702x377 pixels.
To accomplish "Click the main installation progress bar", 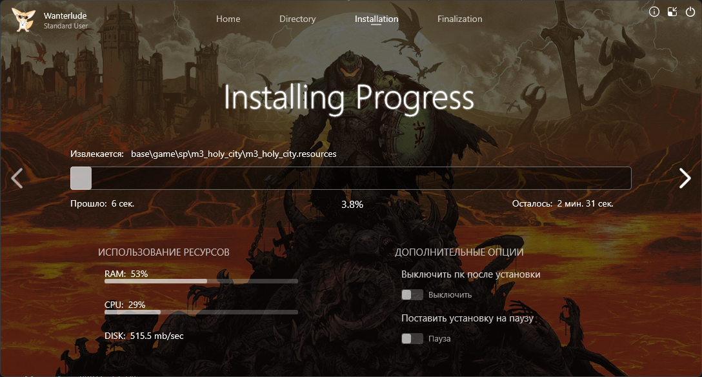I will point(350,178).
